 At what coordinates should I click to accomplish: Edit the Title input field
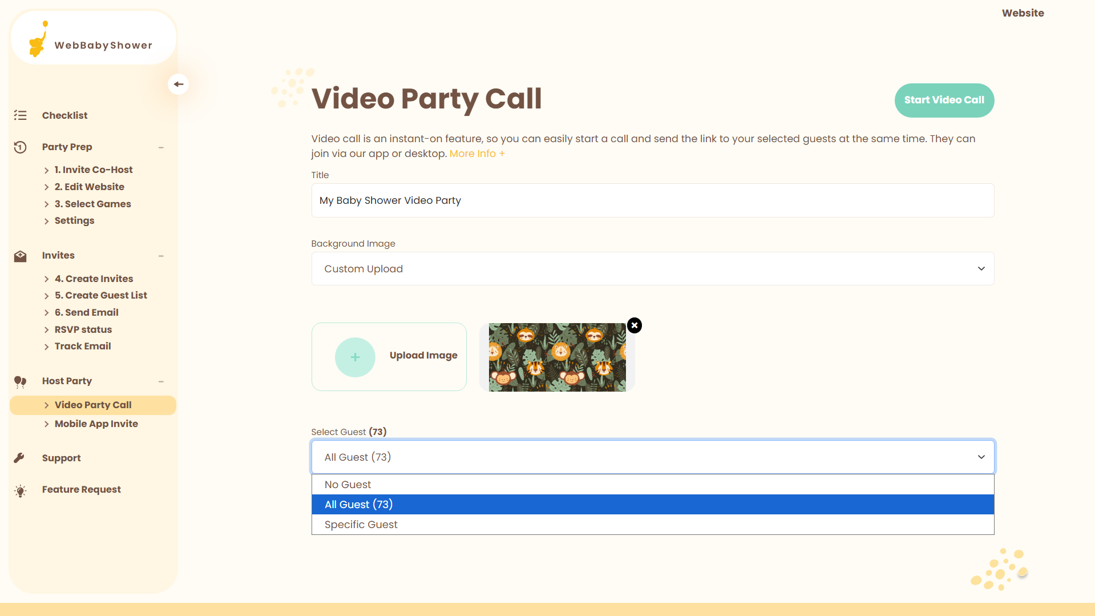point(653,200)
